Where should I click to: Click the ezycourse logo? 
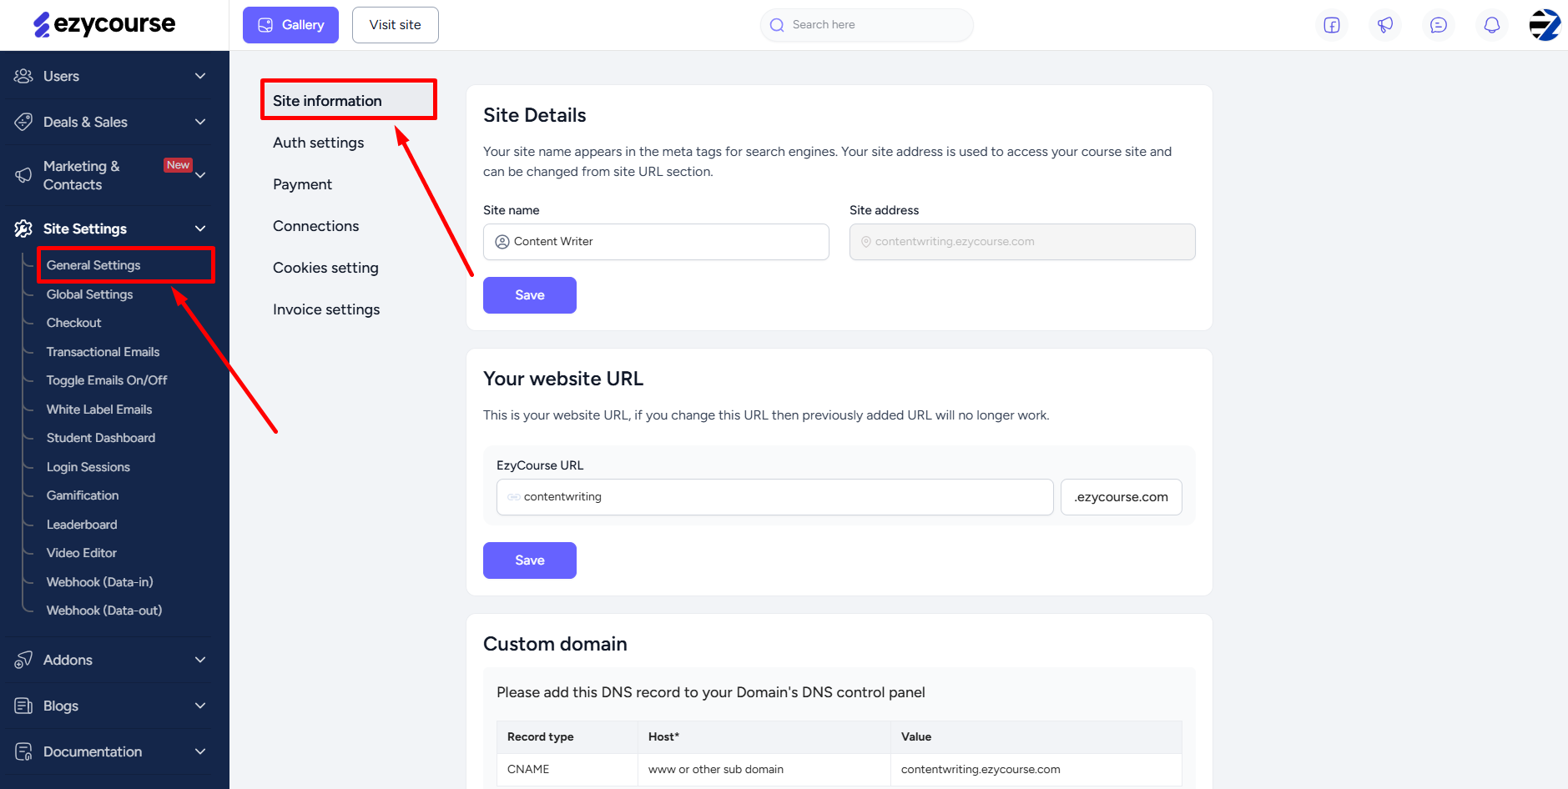click(104, 25)
